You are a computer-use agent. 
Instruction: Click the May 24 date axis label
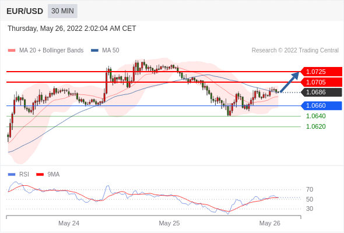click(69, 223)
